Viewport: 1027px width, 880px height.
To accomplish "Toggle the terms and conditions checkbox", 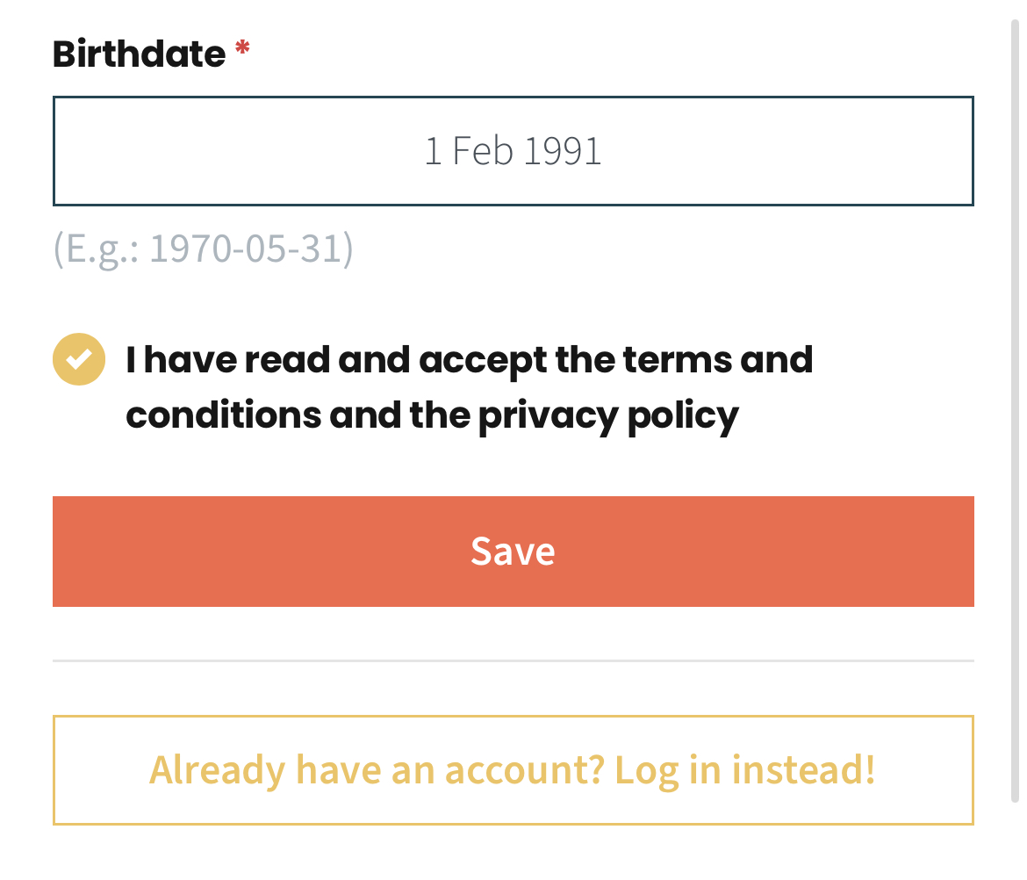I will click(79, 359).
